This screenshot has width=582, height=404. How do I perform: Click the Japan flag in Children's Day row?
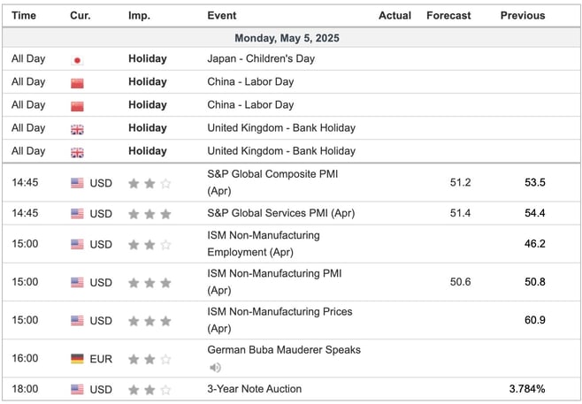[77, 60]
